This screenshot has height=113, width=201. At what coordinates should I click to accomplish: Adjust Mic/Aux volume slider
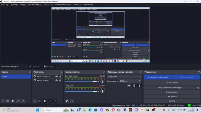coord(80,91)
